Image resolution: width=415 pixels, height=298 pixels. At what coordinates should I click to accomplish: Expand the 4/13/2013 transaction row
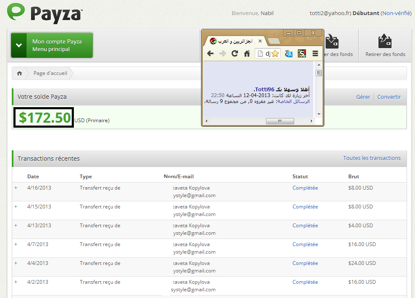coord(16,226)
